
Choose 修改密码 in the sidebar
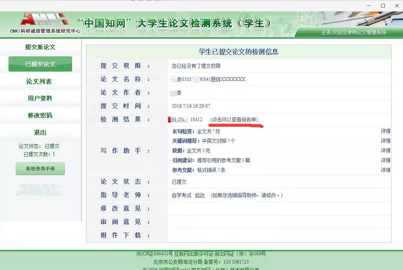[40, 115]
